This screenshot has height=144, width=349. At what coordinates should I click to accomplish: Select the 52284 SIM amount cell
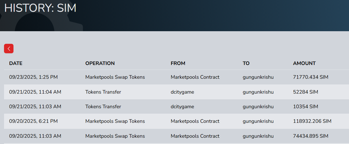305,92
